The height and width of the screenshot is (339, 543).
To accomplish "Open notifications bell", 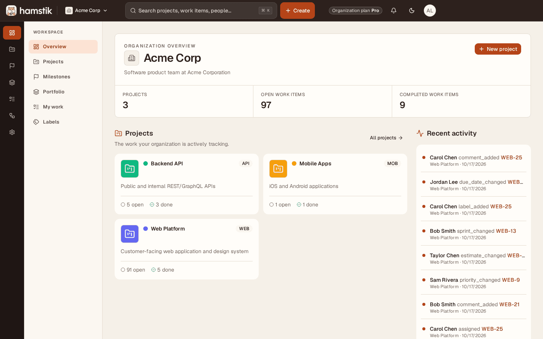I will click(394, 11).
